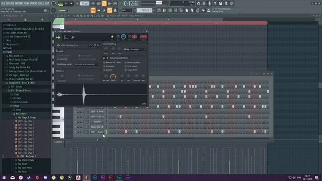Expand the Nu Closed Hats folder
Viewport: 322px width, 181px height.
pyautogui.click(x=24, y=160)
